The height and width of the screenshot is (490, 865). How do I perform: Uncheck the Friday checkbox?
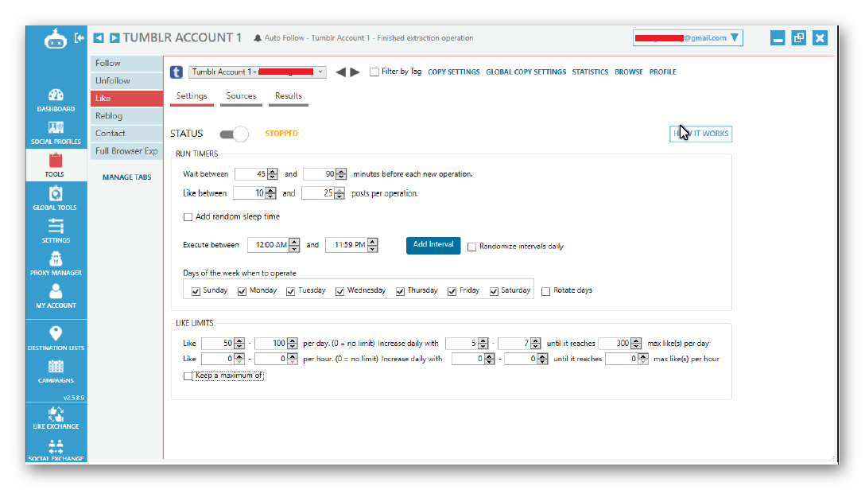pyautogui.click(x=452, y=291)
